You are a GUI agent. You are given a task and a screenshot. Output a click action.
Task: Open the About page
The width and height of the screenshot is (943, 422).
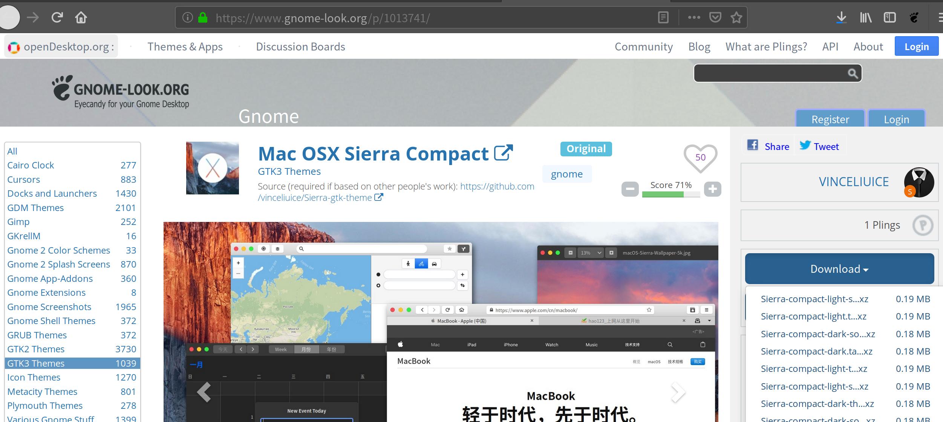point(868,46)
